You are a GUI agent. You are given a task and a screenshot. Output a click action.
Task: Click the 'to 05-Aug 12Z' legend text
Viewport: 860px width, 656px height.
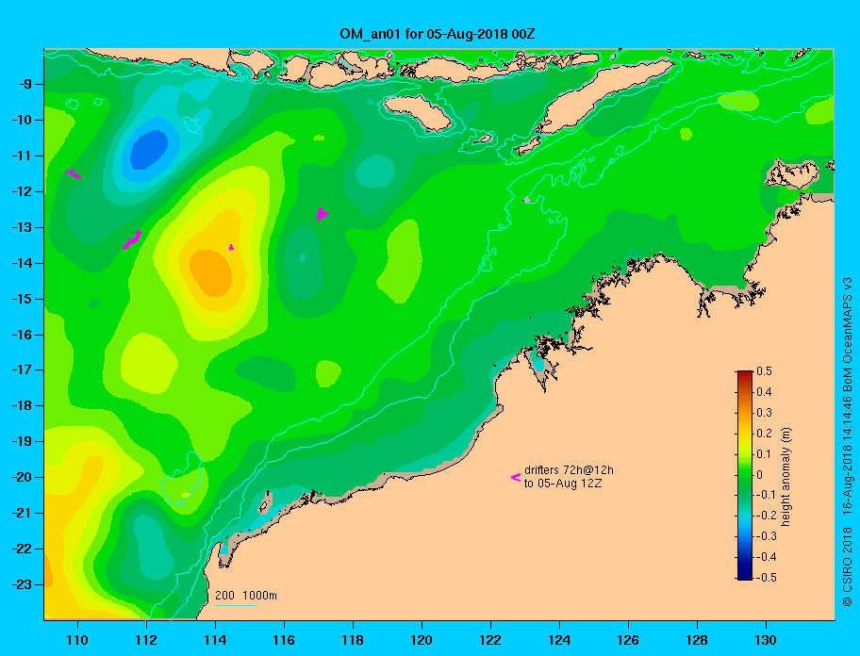563,484
